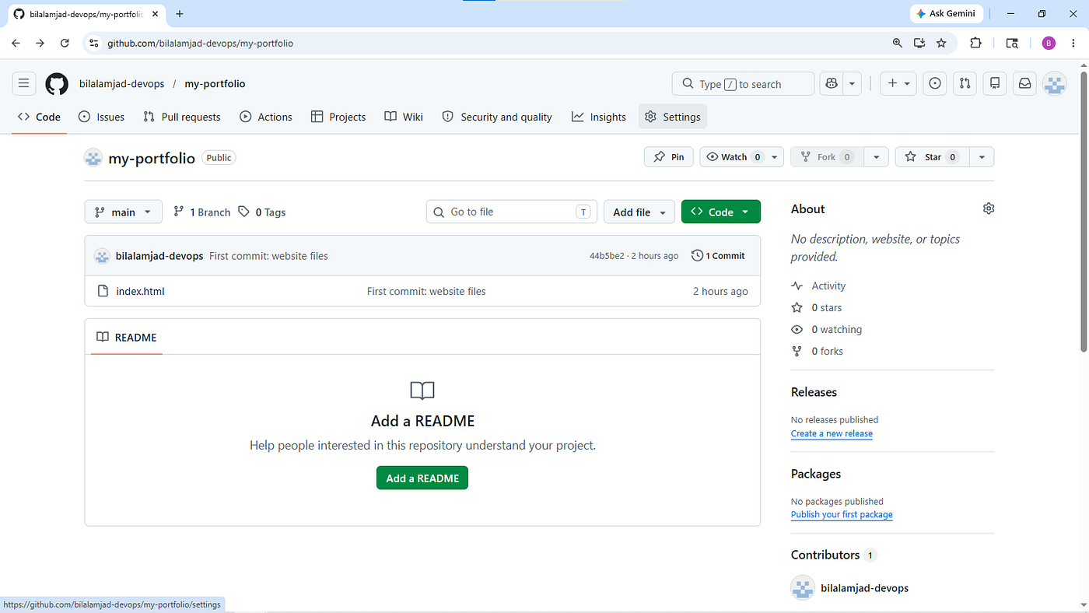Open commit message in index.html row

coord(426,291)
